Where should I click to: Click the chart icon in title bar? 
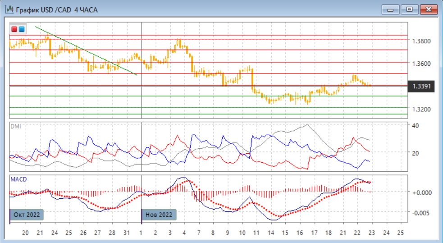9,9
